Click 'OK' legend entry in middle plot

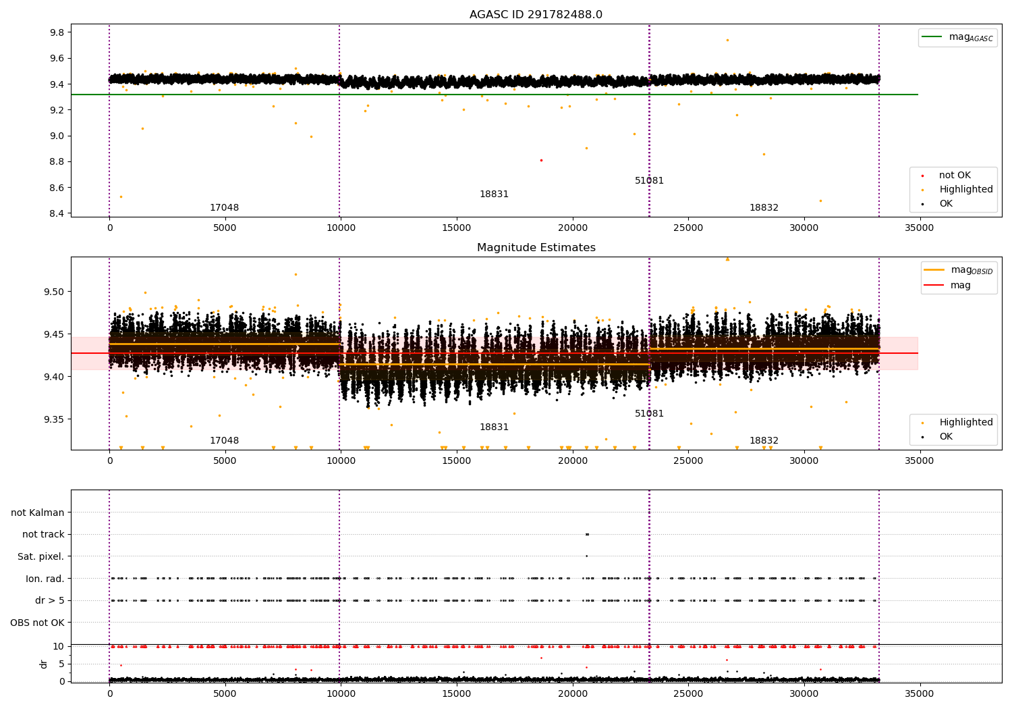click(x=938, y=437)
